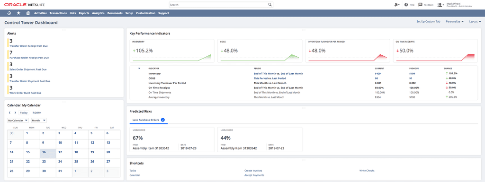Open the Layout dropdown
This screenshot has width=485, height=182.
point(475,22)
